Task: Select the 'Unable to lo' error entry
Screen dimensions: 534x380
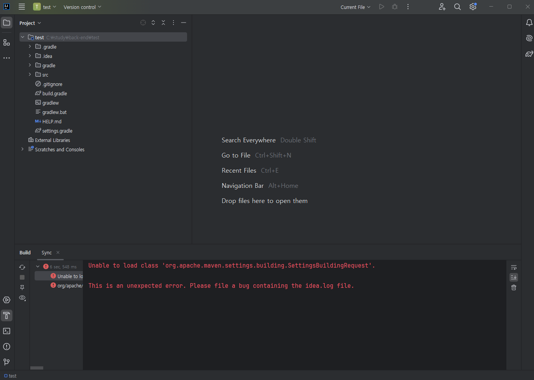Action: pos(59,276)
